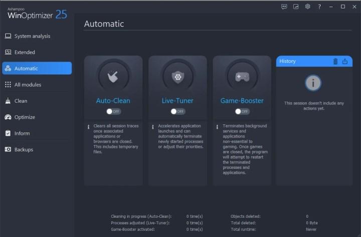This screenshot has height=237, width=361.
Task: Click the '0 Byte' value
Action: click(x=312, y=223)
